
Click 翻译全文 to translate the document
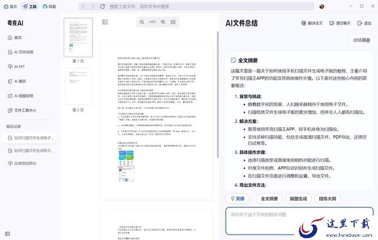click(x=312, y=23)
